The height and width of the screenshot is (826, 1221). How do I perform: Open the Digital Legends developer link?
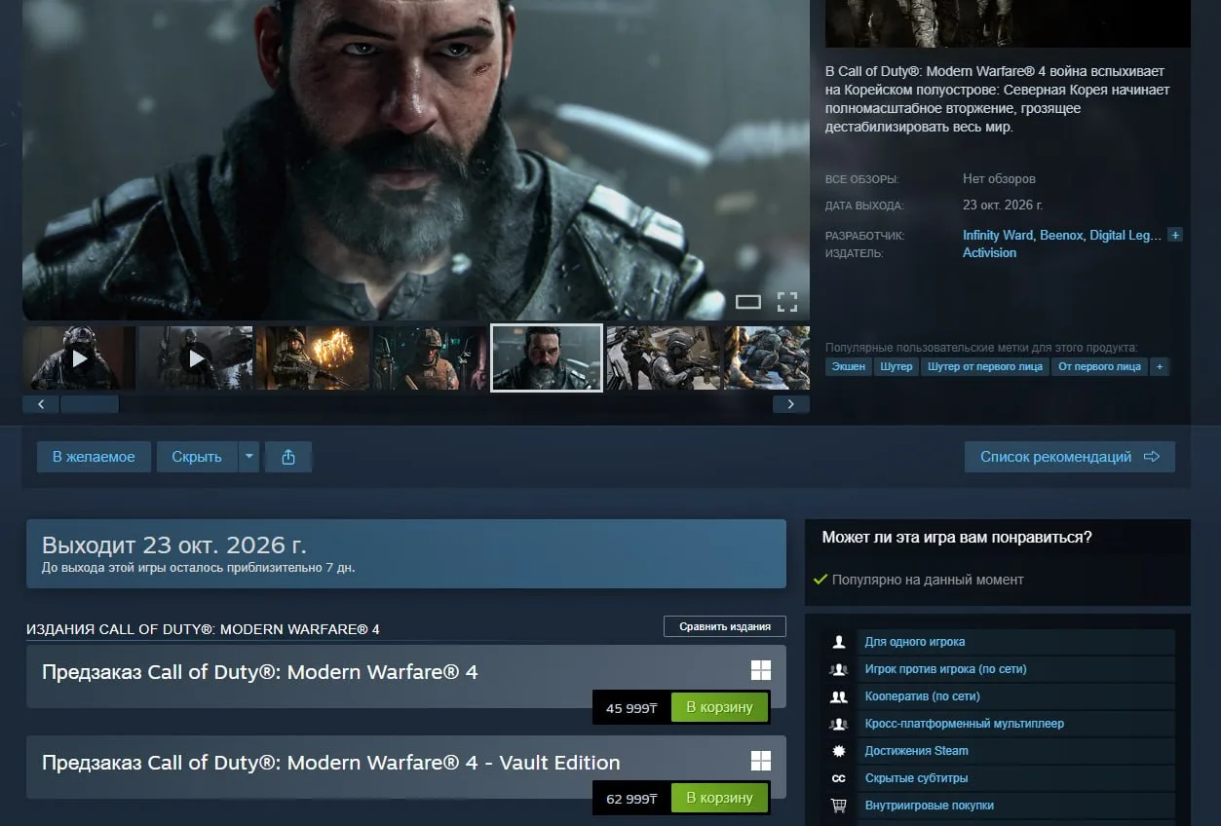(x=1126, y=236)
